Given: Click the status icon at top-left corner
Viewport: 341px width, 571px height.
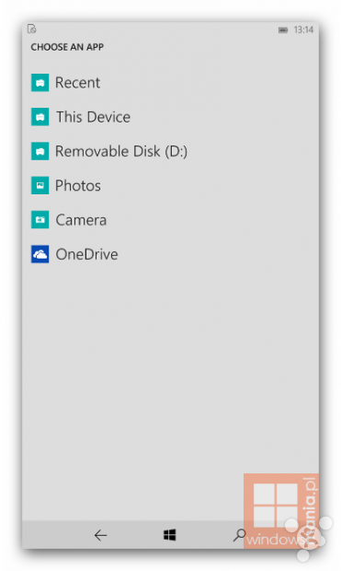Looking at the screenshot, I should pos(32,29).
